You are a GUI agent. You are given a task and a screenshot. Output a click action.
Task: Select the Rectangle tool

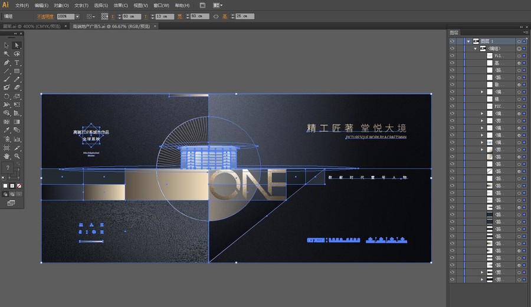click(17, 71)
